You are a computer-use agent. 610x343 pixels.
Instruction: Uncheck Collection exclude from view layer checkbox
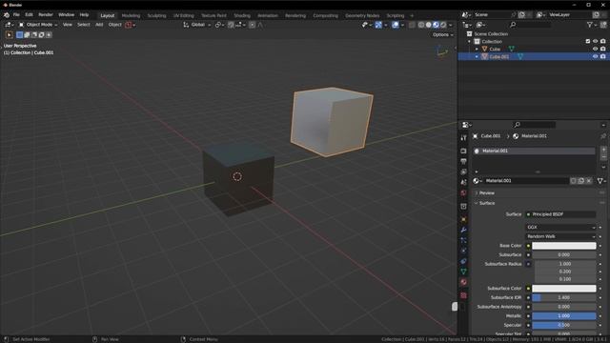(x=588, y=41)
